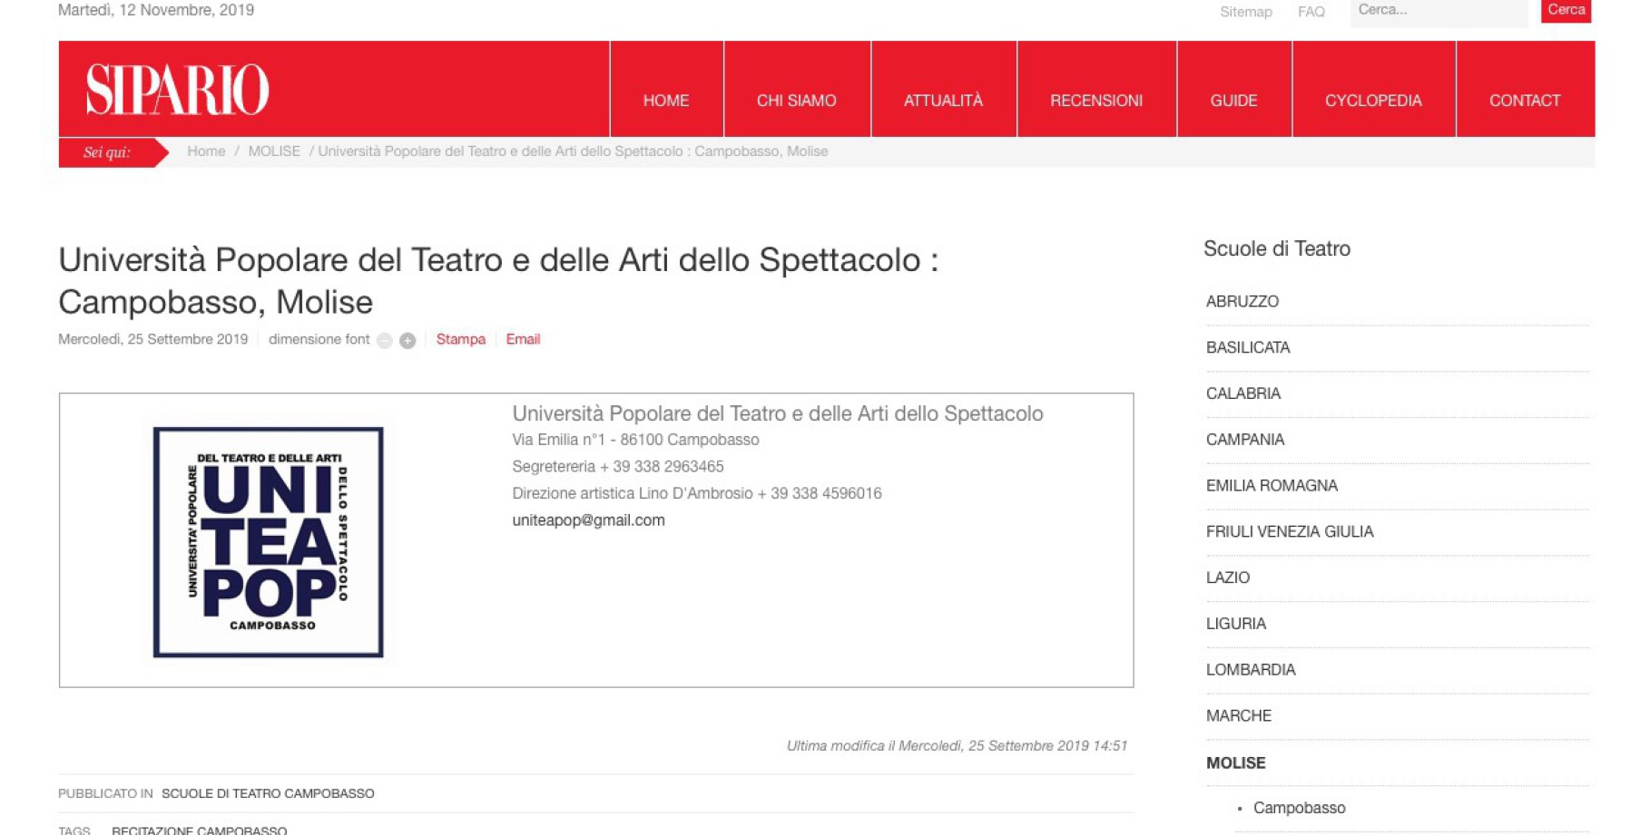
Task: Select Campobasso under MOLISE
Action: point(1299,808)
